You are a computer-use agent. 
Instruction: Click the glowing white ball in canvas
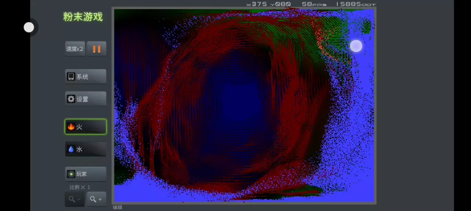(356, 46)
